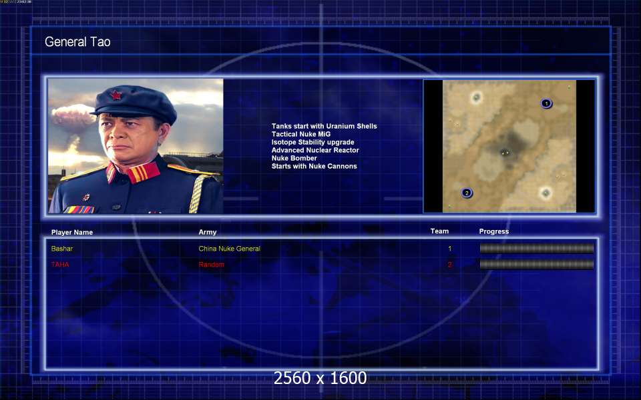
Task: Click TAHA's loading progress bar
Action: 537,265
